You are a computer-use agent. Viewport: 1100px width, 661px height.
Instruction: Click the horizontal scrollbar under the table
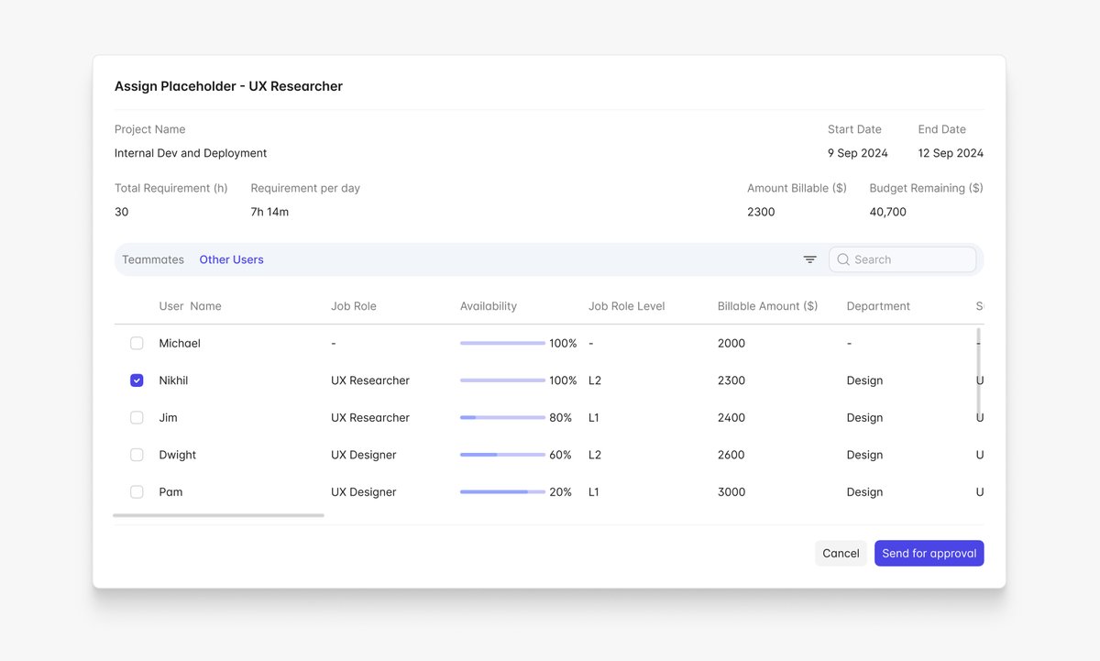point(218,515)
